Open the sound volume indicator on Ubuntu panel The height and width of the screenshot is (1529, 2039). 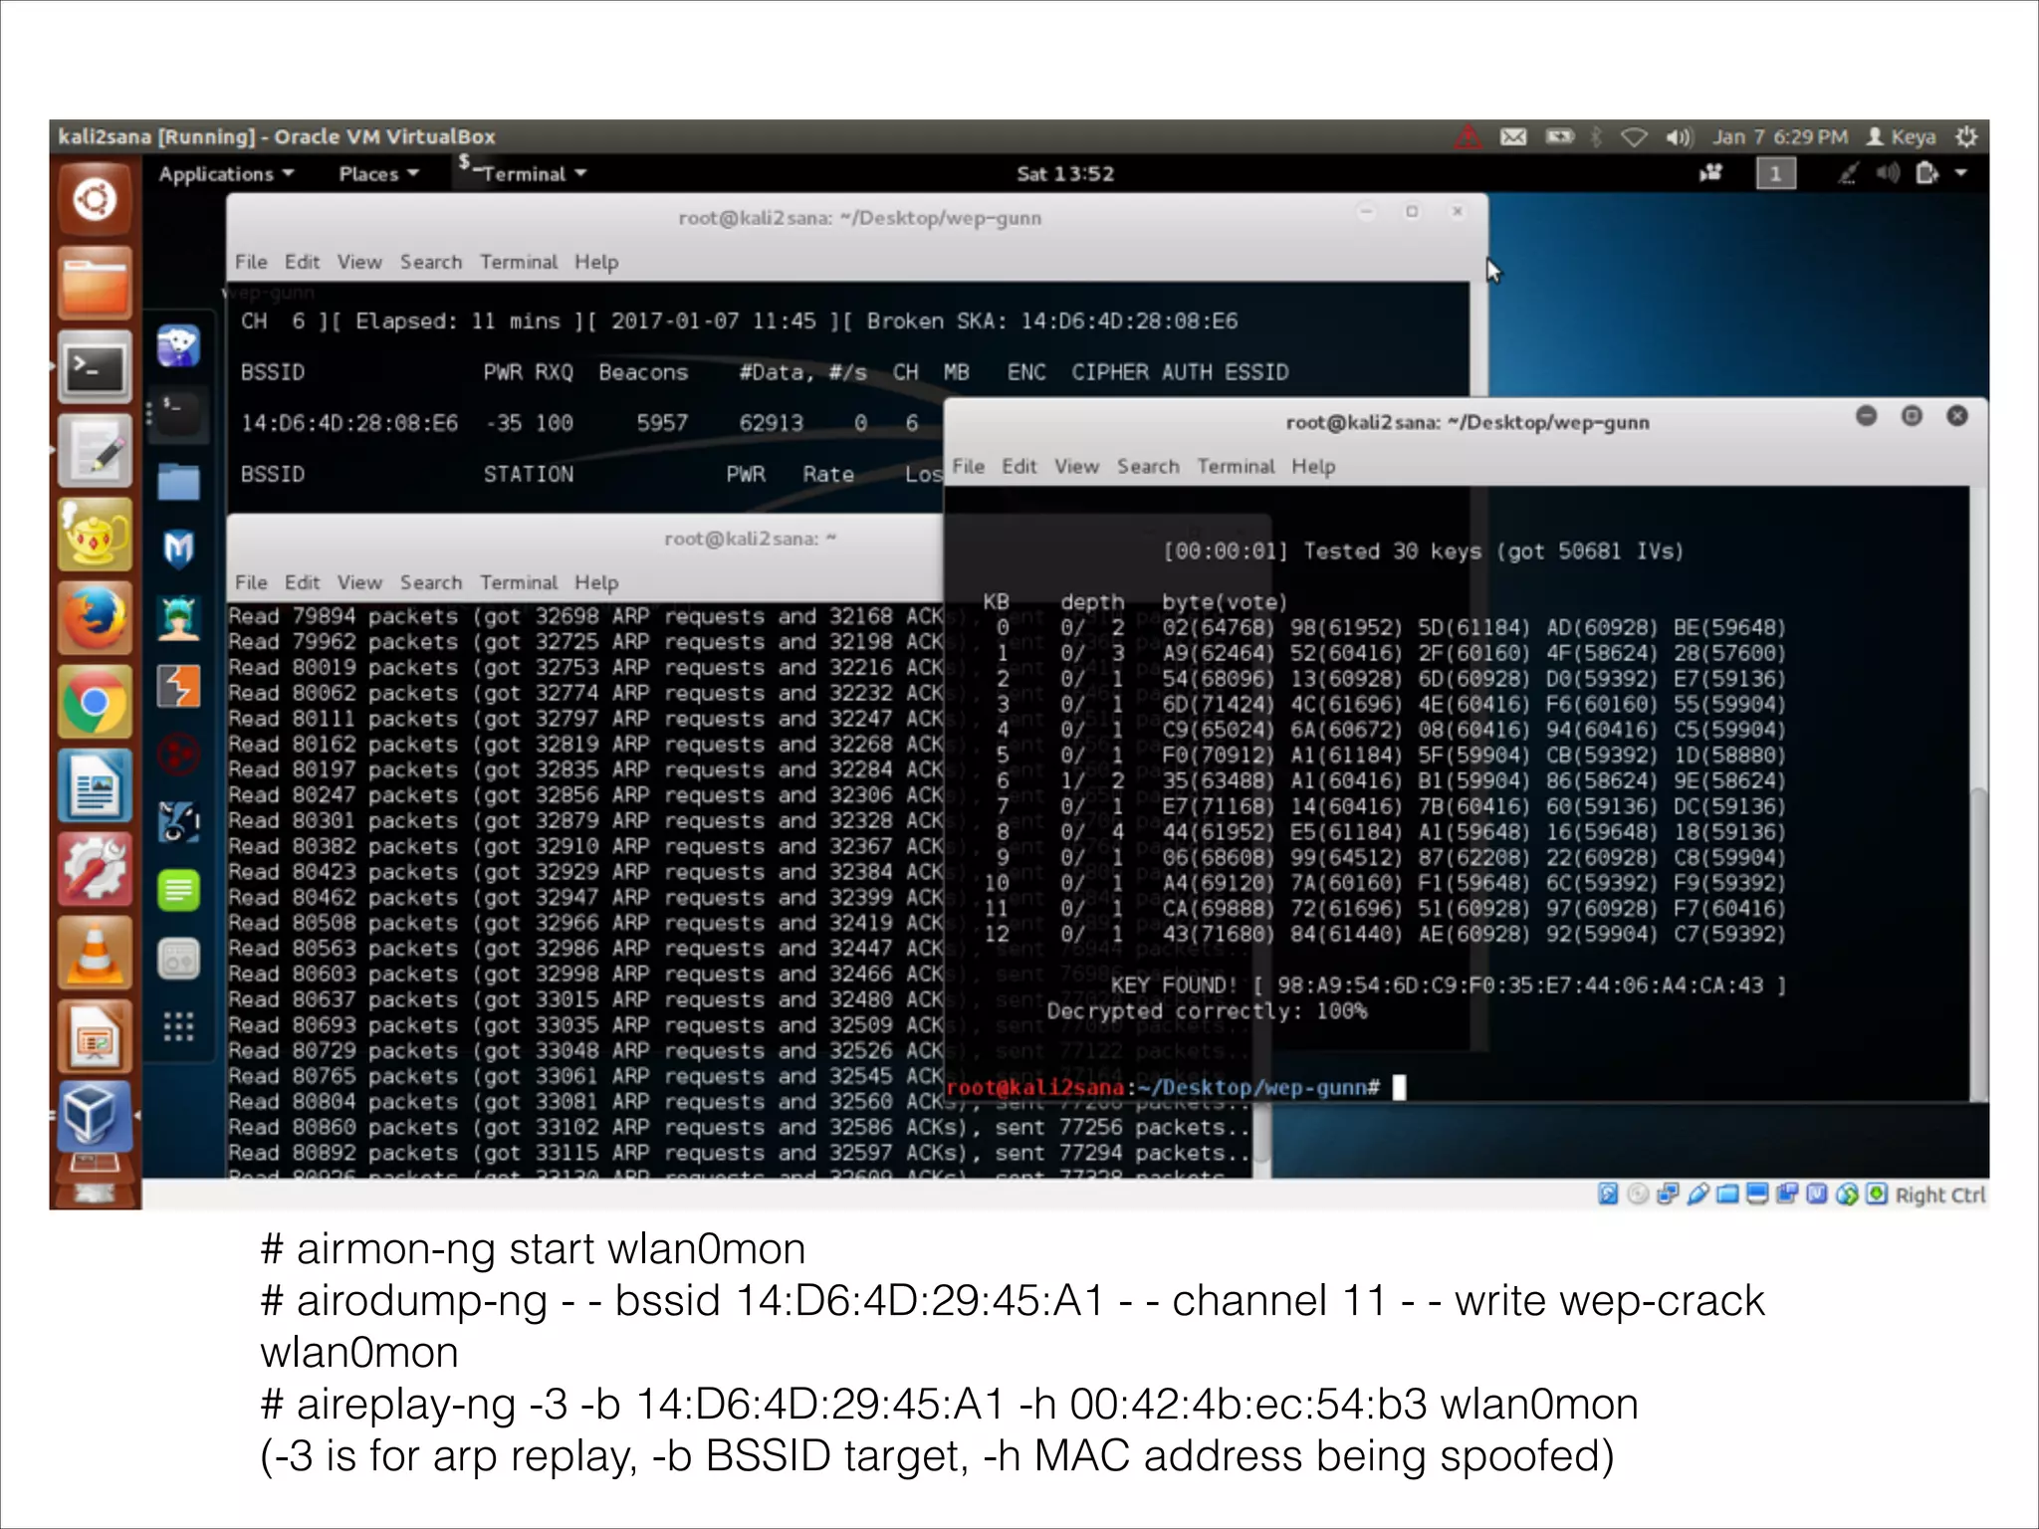pyautogui.click(x=1679, y=136)
